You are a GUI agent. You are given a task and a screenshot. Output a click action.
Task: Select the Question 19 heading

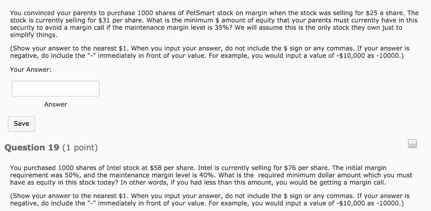[32, 148]
